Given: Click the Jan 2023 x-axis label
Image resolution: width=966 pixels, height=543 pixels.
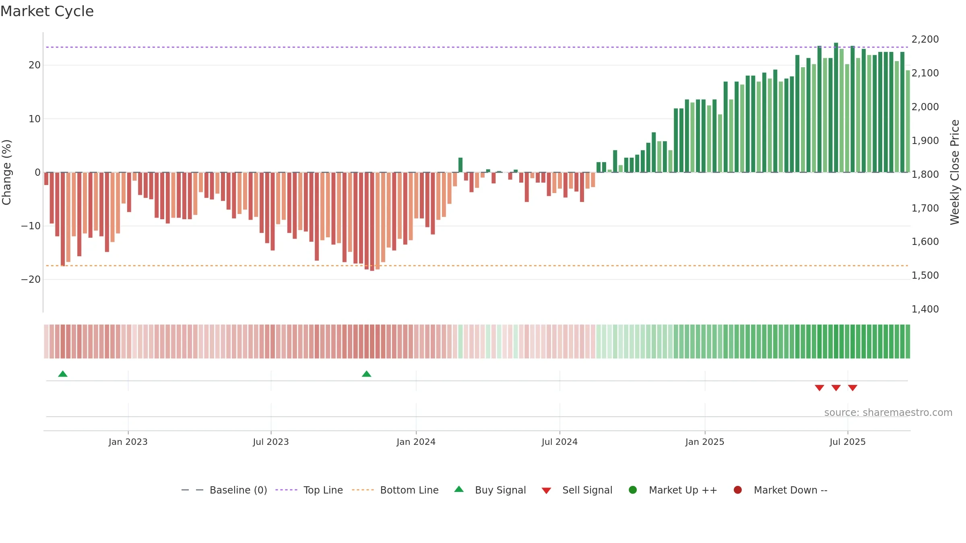Looking at the screenshot, I should pos(128,442).
